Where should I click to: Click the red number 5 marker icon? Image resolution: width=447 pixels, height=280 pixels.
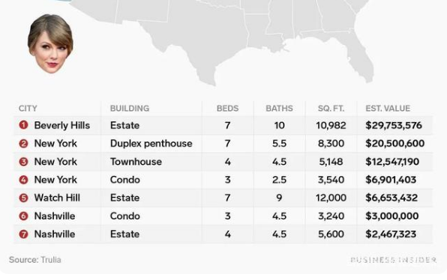point(23,198)
